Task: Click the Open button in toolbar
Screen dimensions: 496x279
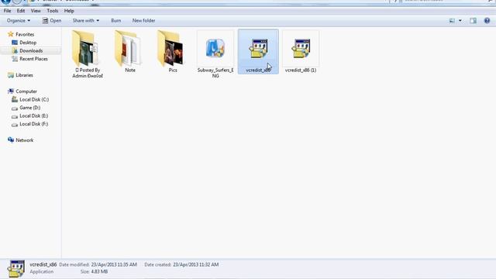Action: tap(52, 21)
